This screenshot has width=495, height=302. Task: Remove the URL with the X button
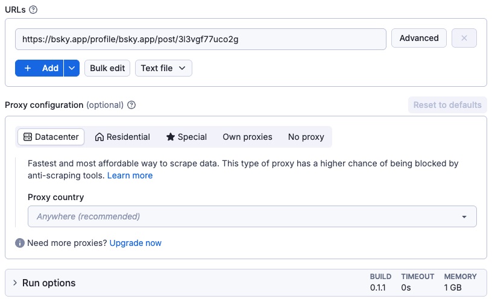(464, 38)
